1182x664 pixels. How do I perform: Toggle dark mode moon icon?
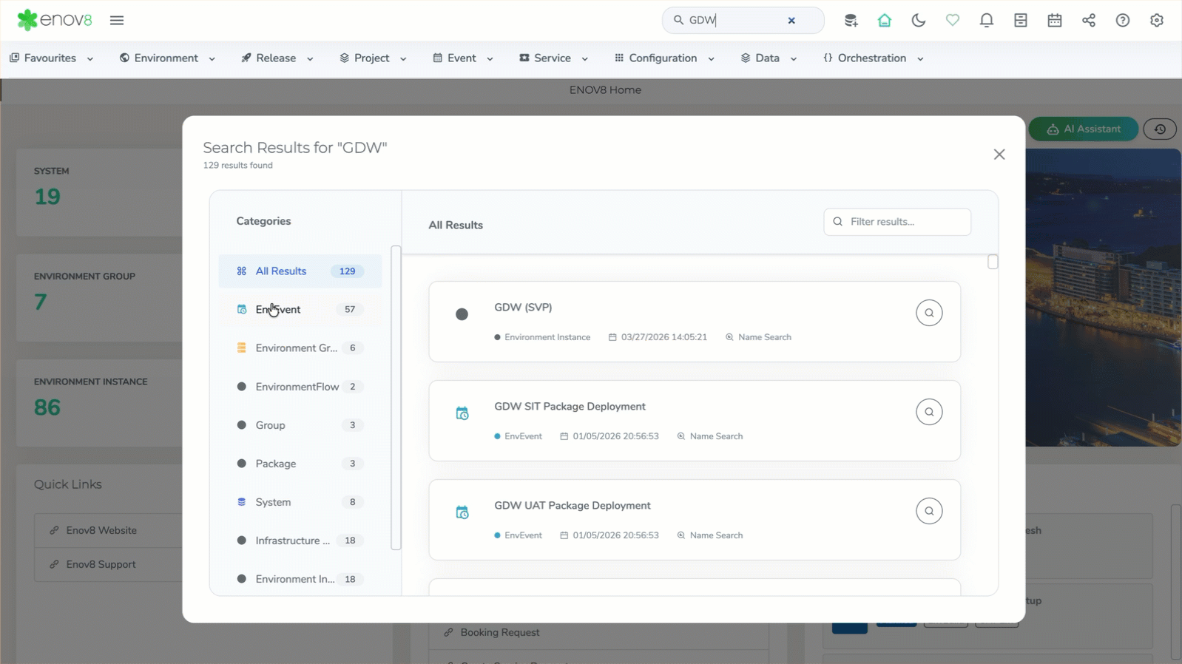[918, 20]
